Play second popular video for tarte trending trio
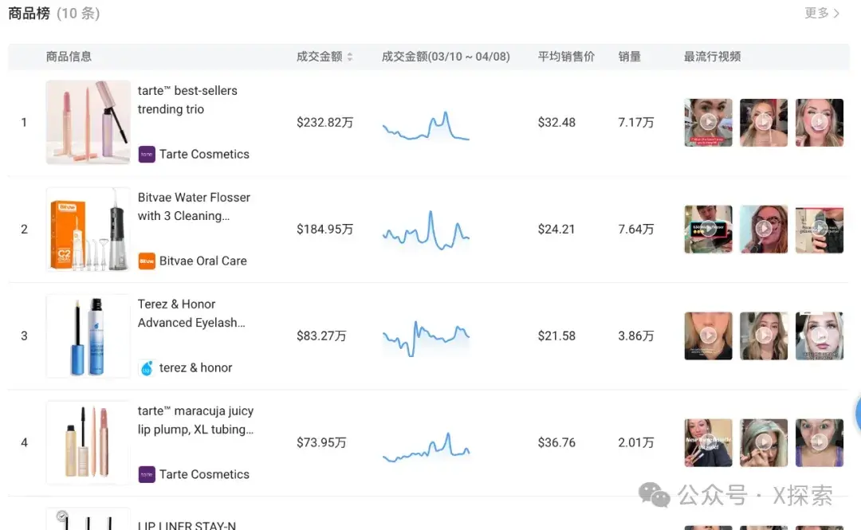This screenshot has width=861, height=530. point(764,123)
